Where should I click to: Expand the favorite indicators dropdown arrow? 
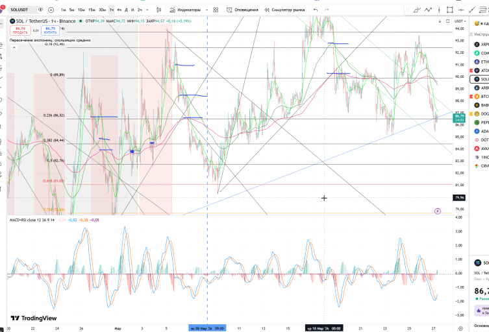pos(207,10)
